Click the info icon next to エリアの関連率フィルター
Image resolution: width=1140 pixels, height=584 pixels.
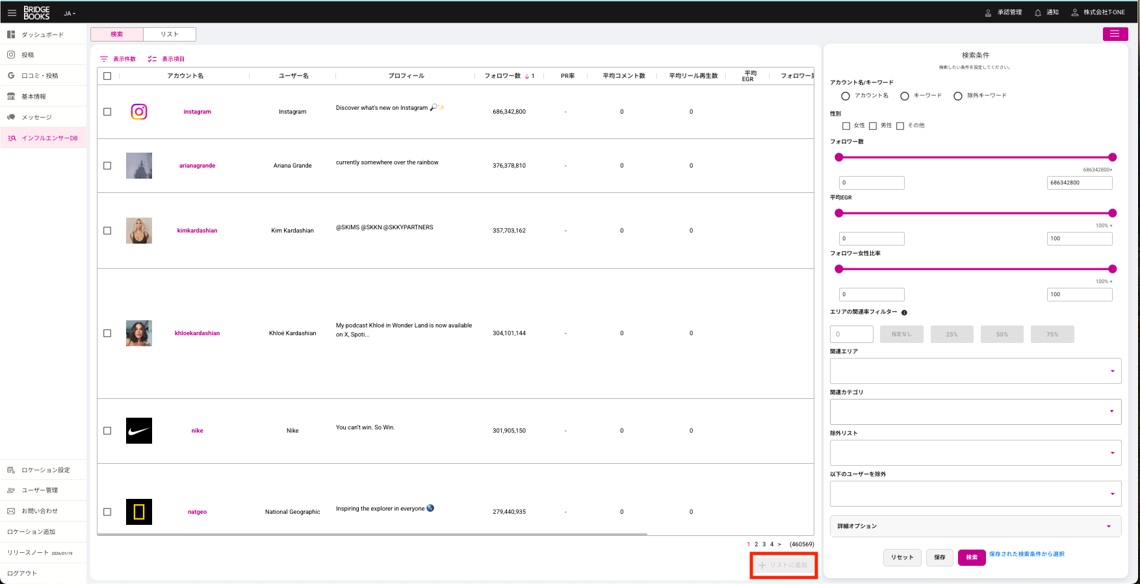click(904, 312)
